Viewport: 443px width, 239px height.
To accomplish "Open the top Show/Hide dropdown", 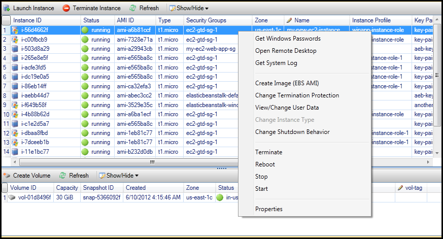I will pyautogui.click(x=189, y=8).
